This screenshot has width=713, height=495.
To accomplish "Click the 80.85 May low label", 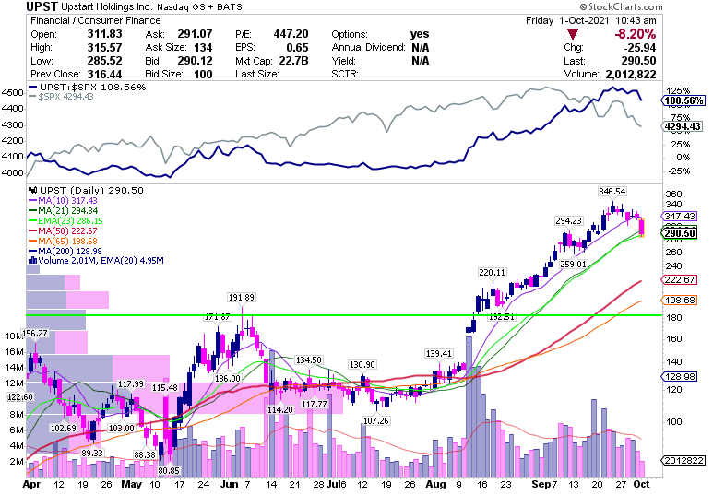I will (169, 470).
